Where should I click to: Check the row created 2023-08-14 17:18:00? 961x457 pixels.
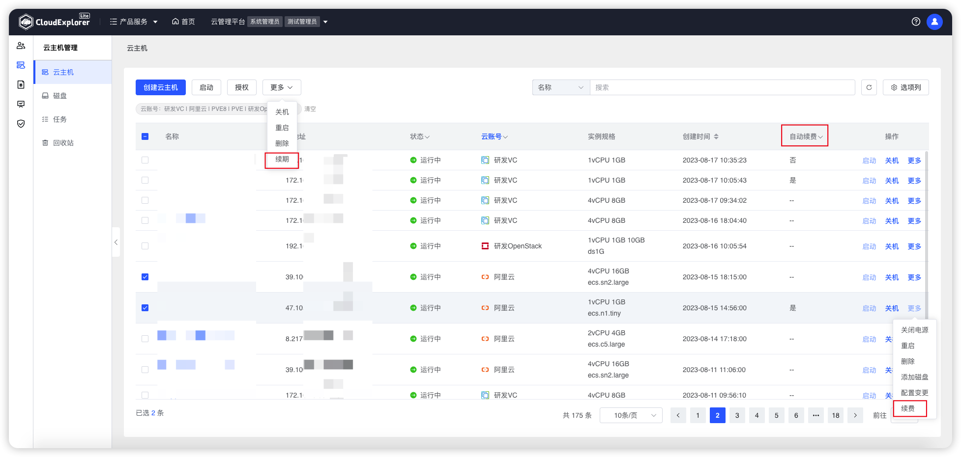(x=145, y=339)
